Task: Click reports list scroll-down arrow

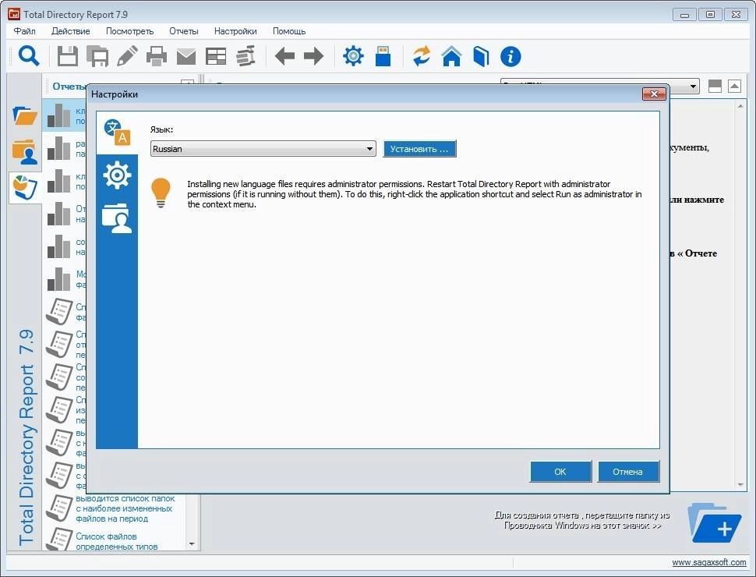Action: point(192,544)
